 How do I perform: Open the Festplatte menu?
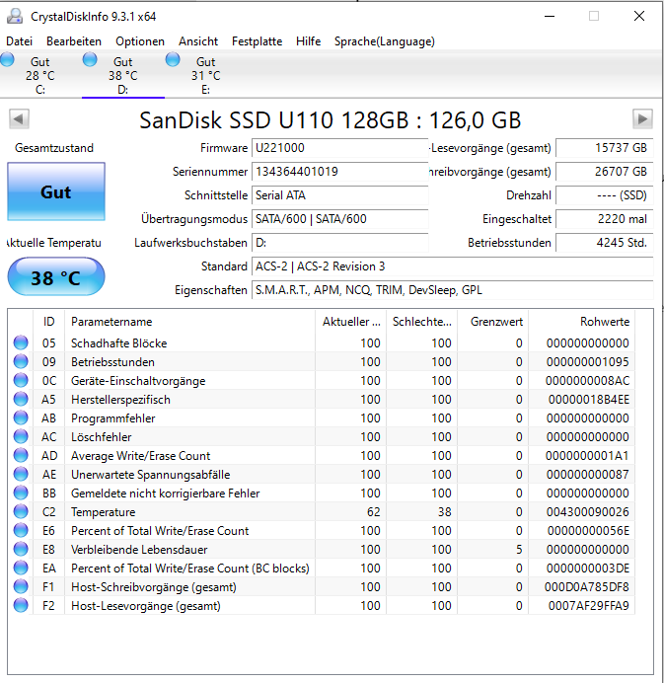coord(257,41)
